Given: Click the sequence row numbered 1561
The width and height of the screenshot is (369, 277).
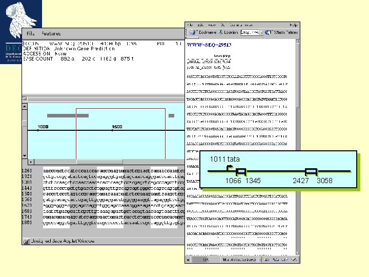Looking at the screenshot, I should [104, 200].
